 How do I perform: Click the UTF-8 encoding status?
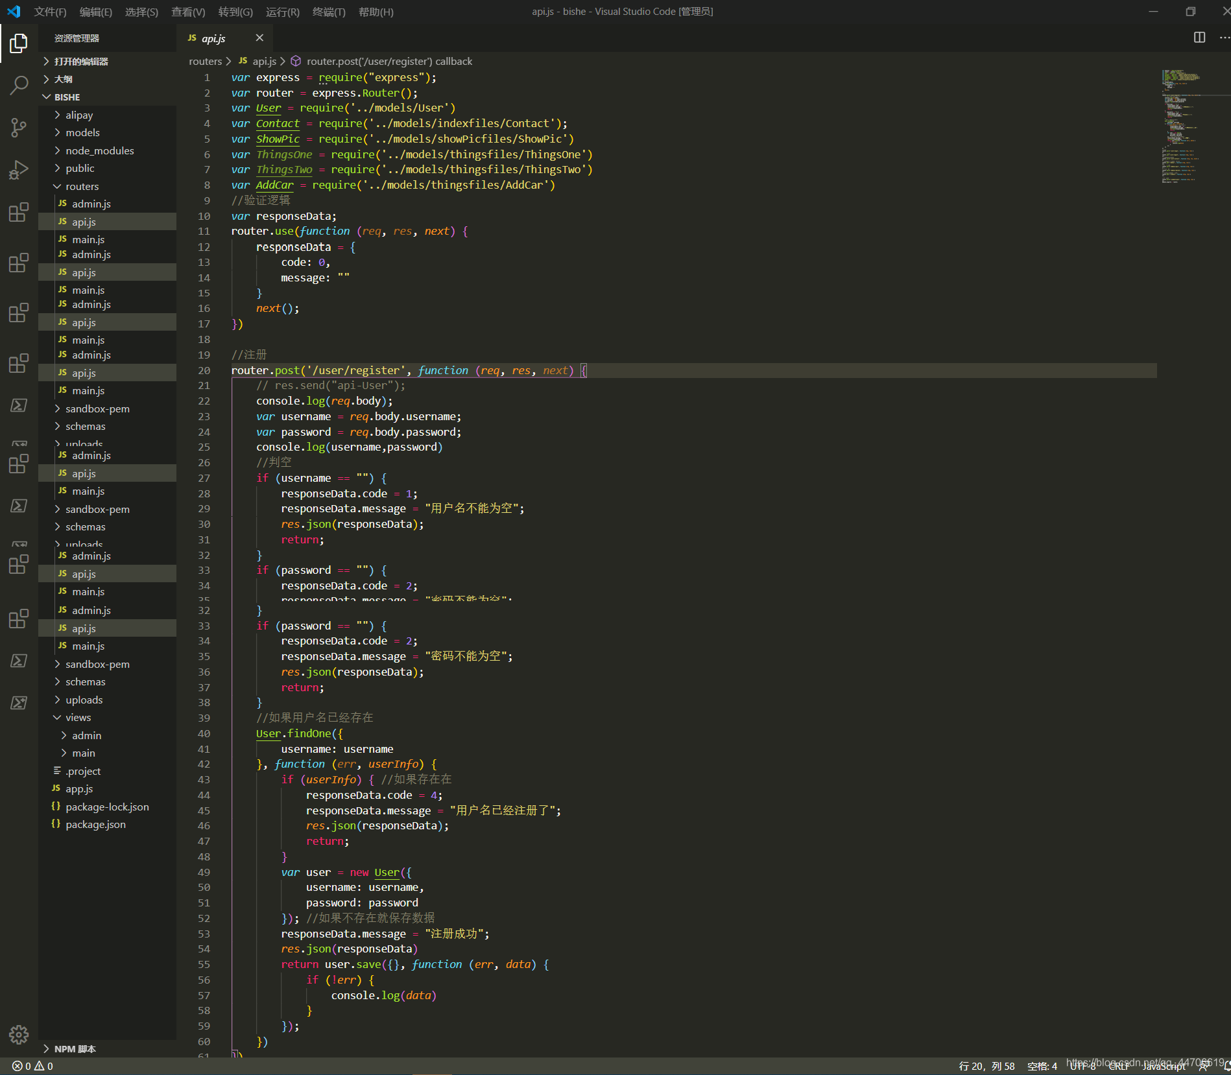[1082, 1066]
